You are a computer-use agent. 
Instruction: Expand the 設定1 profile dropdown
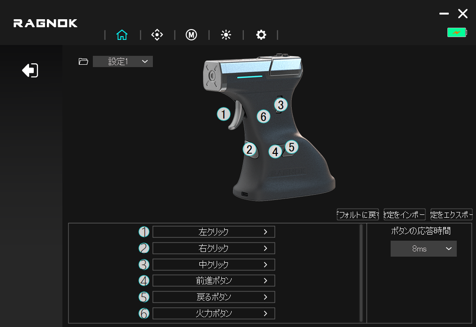click(x=123, y=61)
